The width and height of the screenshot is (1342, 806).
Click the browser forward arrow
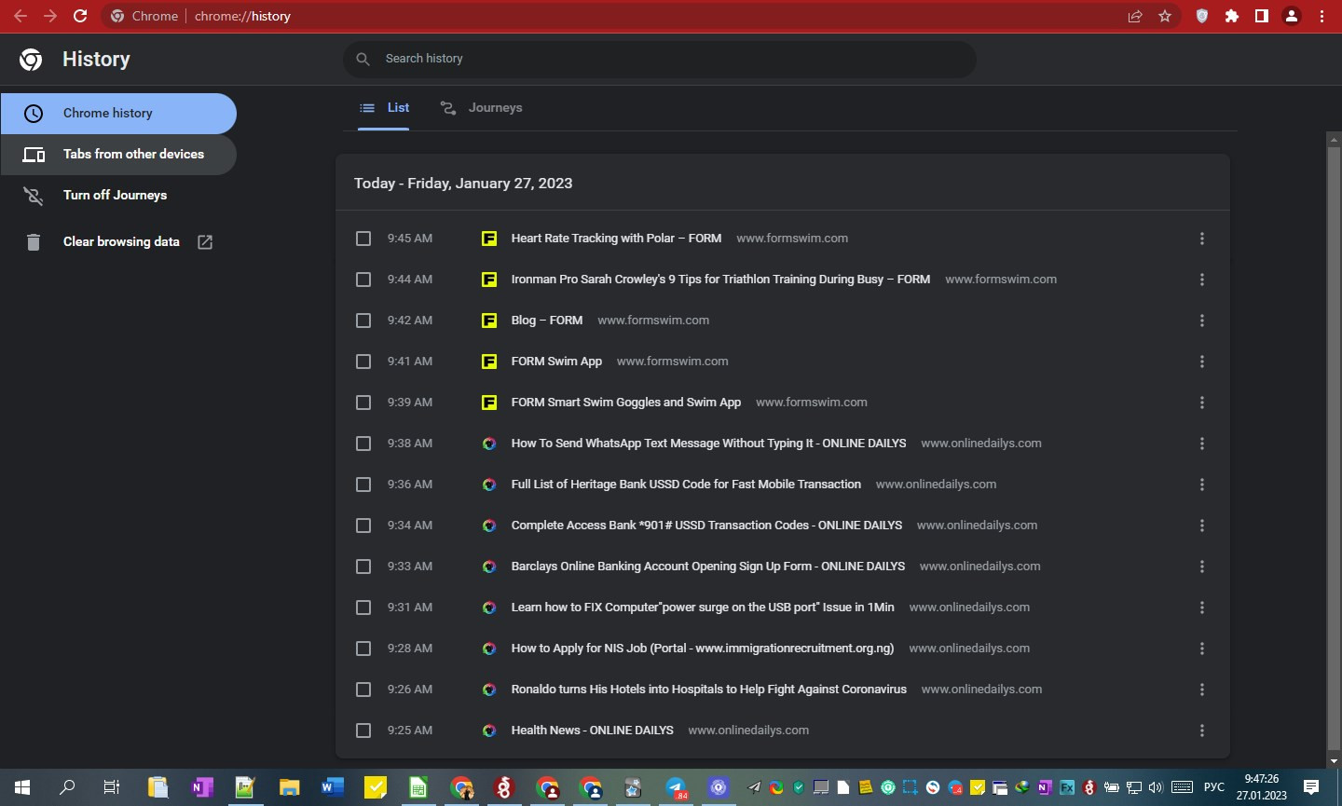(x=50, y=16)
